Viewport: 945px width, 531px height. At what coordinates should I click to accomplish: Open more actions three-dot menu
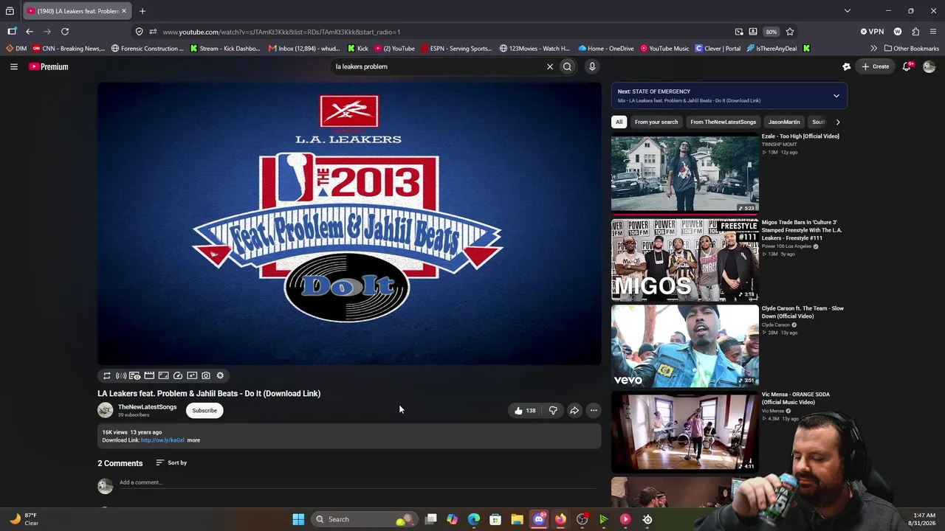point(594,410)
